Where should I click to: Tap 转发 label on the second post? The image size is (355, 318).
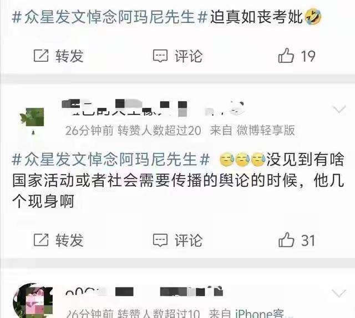(69, 240)
